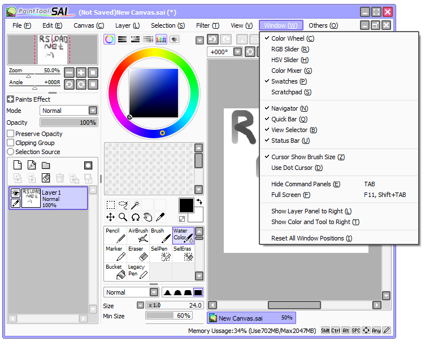
Task: Open the quick bar dropdown arrow
Action: [199, 41]
